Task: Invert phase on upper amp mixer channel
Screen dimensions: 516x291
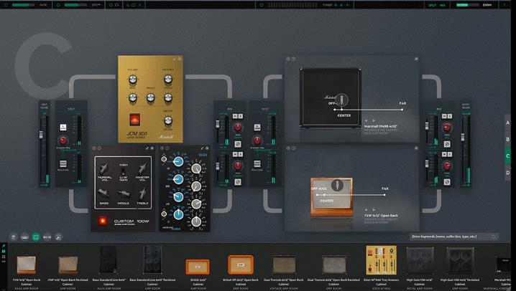Action: click(238, 144)
